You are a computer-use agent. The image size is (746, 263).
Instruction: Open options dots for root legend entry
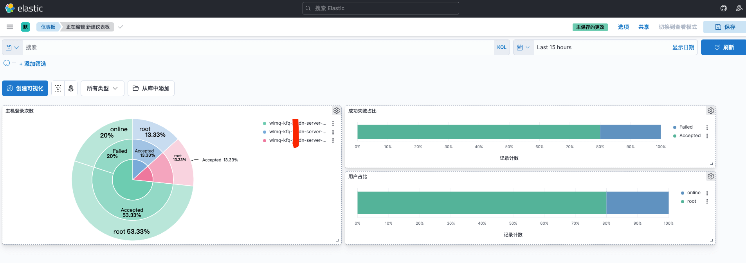707,202
